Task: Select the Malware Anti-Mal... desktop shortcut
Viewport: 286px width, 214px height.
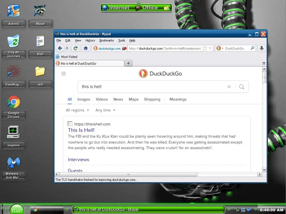Action: pos(14,168)
